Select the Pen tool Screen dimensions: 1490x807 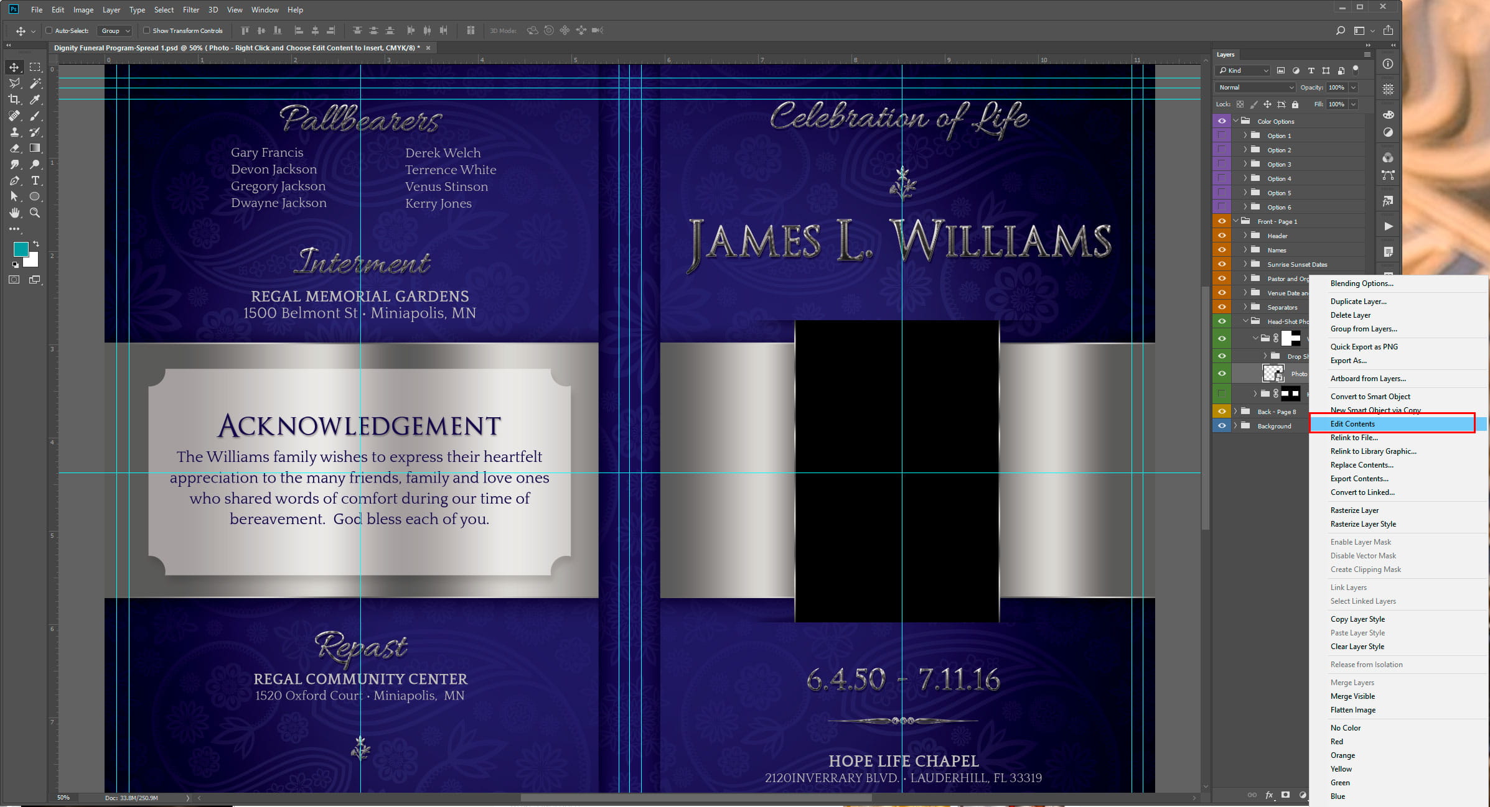coord(14,180)
